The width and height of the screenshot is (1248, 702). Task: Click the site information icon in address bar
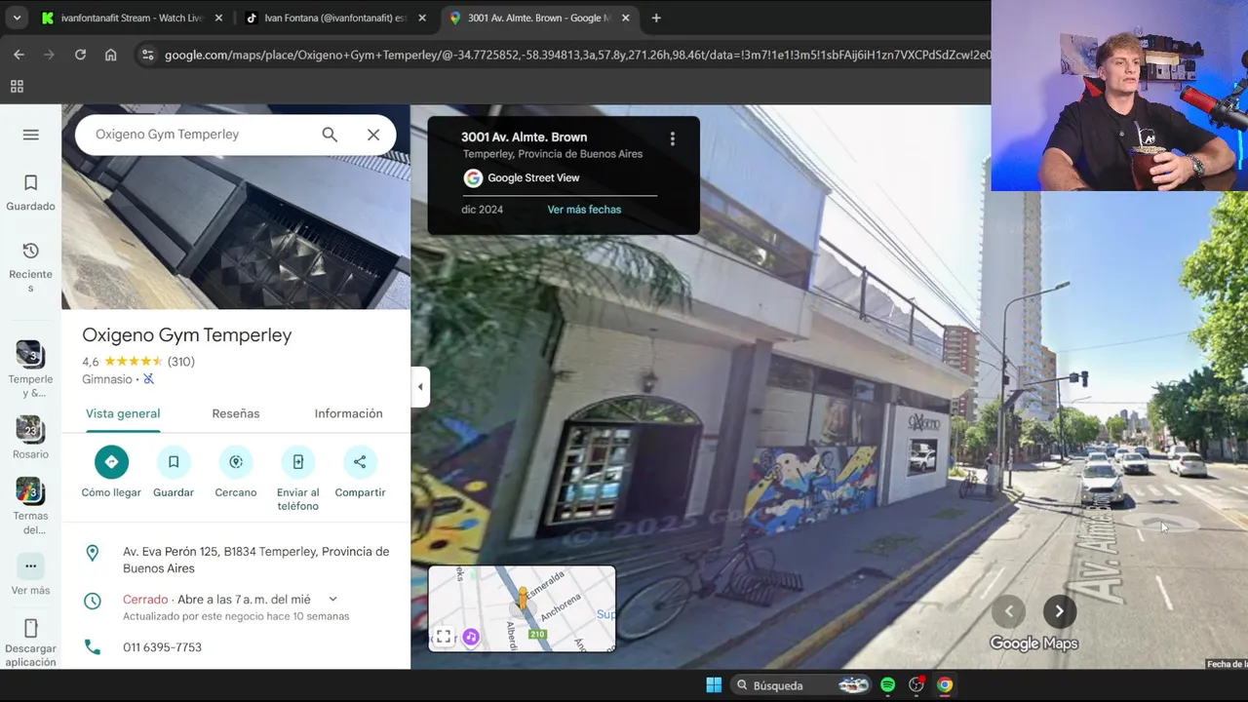[x=147, y=55]
